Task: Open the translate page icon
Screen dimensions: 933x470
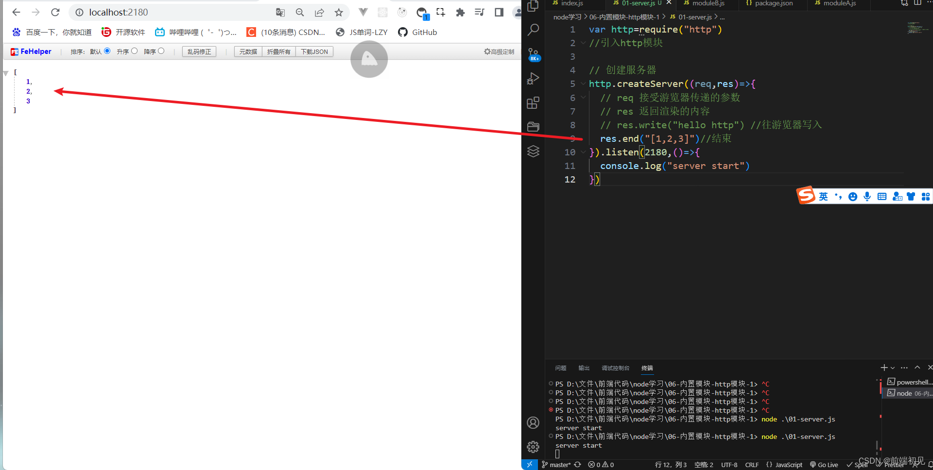Action: (x=280, y=13)
